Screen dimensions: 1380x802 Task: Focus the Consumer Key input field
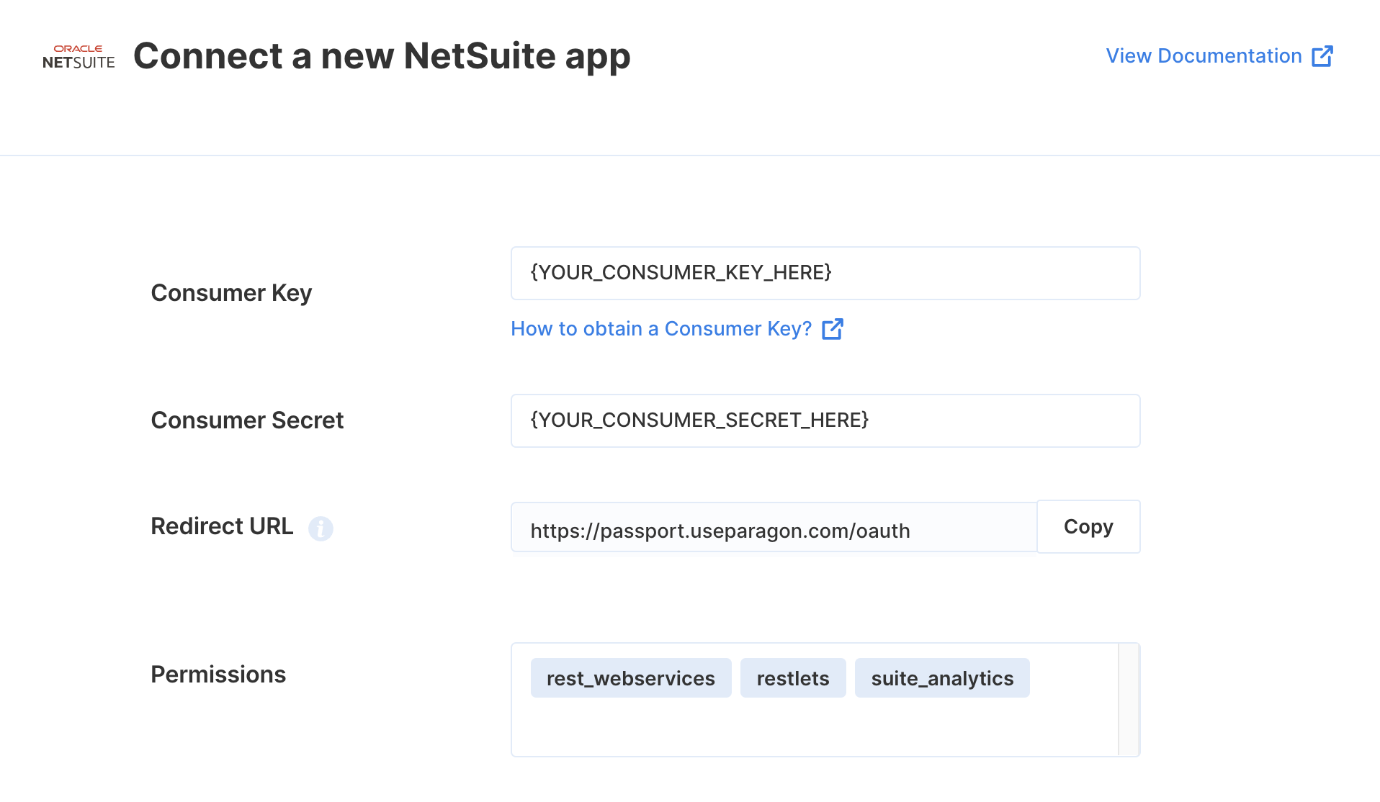click(x=825, y=274)
